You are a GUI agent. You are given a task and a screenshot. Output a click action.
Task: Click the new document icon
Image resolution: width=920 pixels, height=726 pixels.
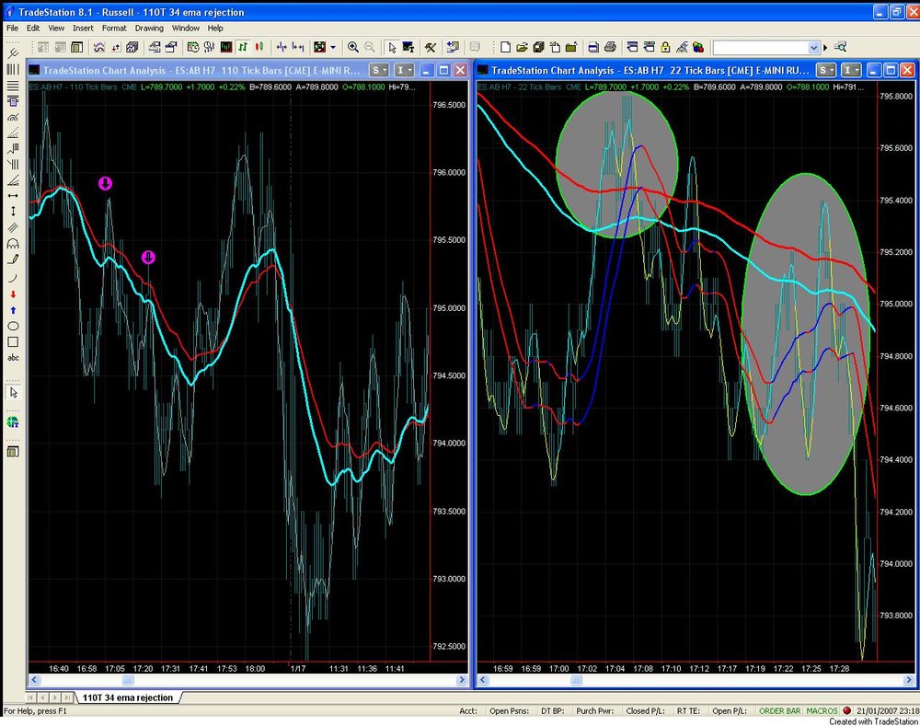point(505,47)
